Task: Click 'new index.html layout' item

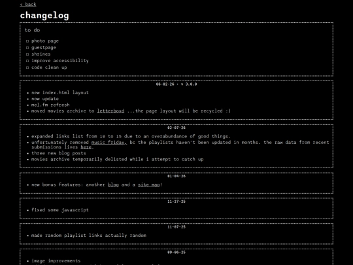Action: pyautogui.click(x=60, y=93)
